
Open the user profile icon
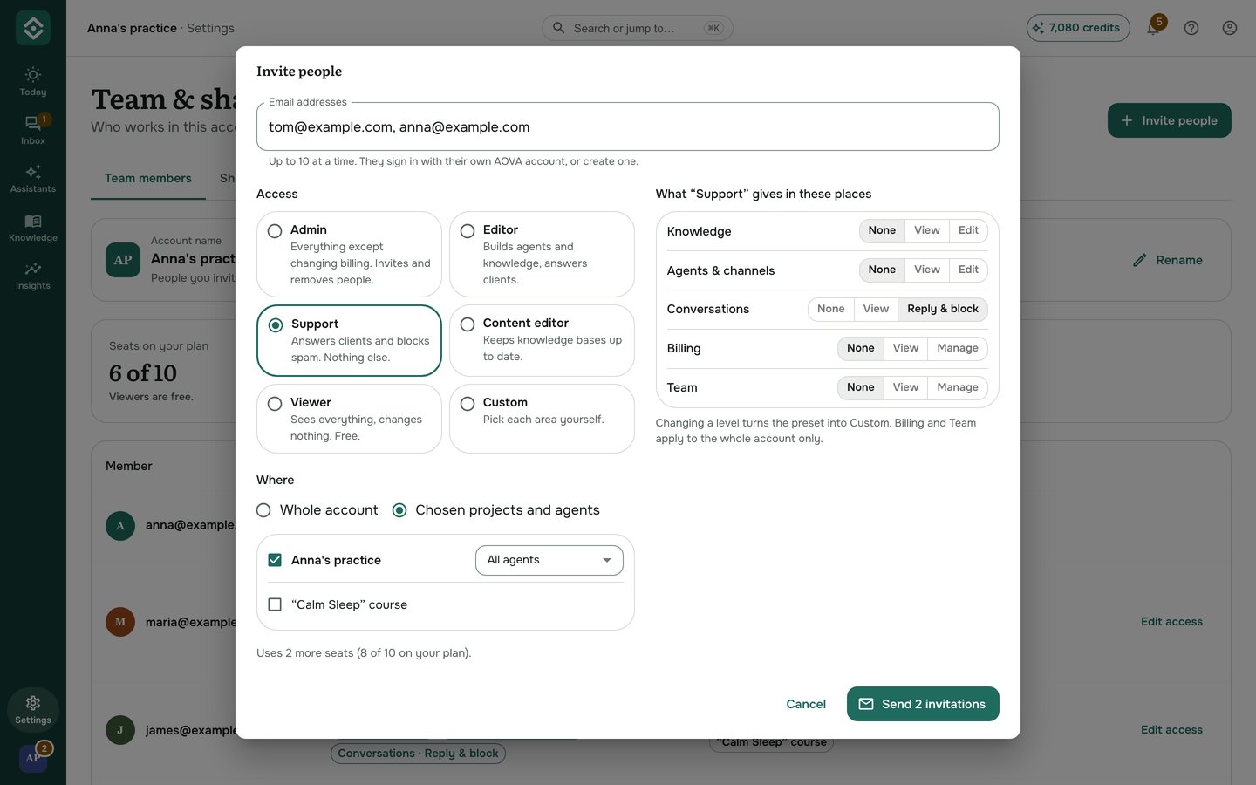coord(1230,28)
